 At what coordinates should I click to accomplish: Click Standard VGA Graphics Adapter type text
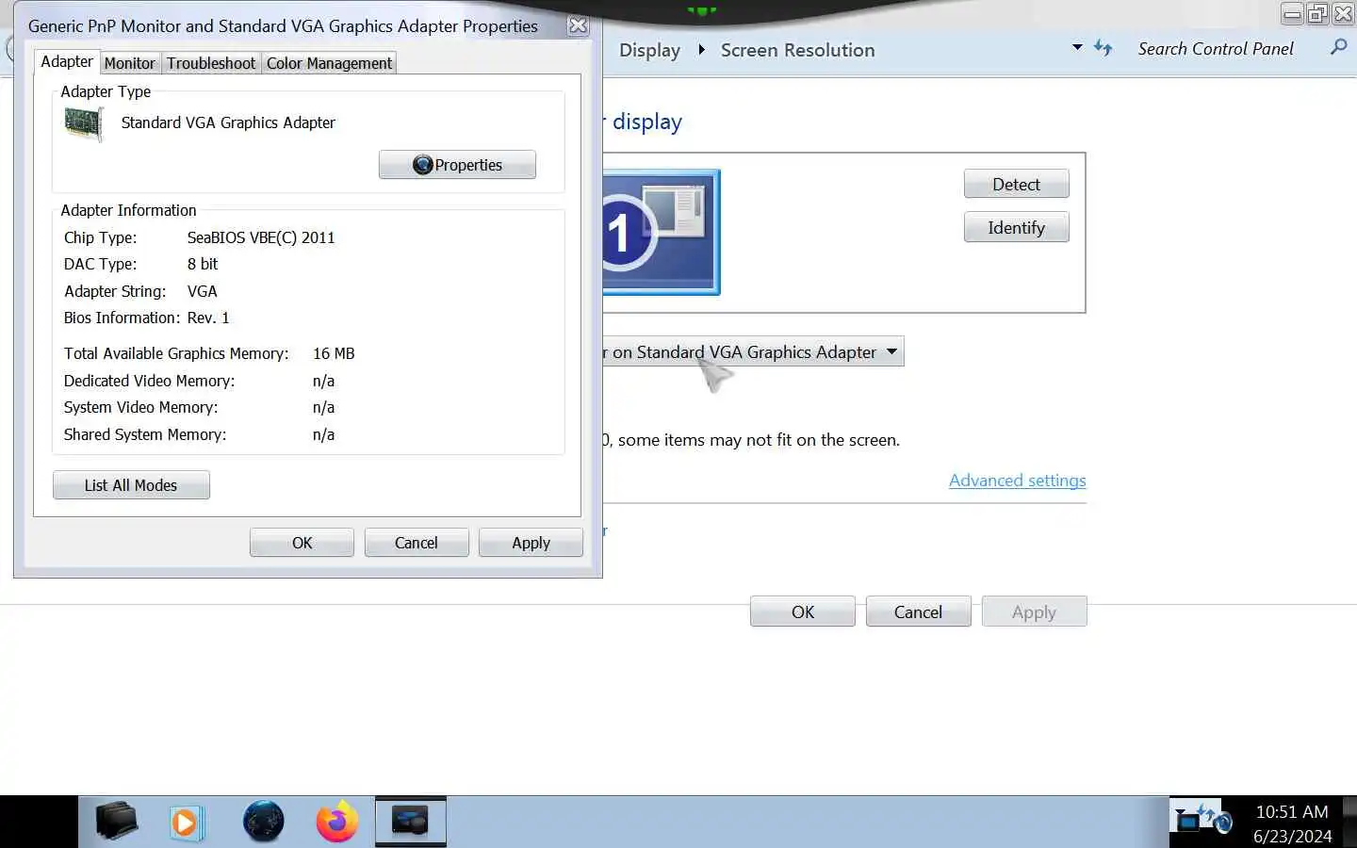pyautogui.click(x=228, y=122)
